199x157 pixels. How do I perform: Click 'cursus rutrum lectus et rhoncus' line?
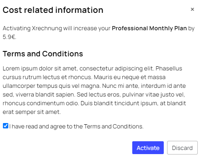click(x=47, y=77)
